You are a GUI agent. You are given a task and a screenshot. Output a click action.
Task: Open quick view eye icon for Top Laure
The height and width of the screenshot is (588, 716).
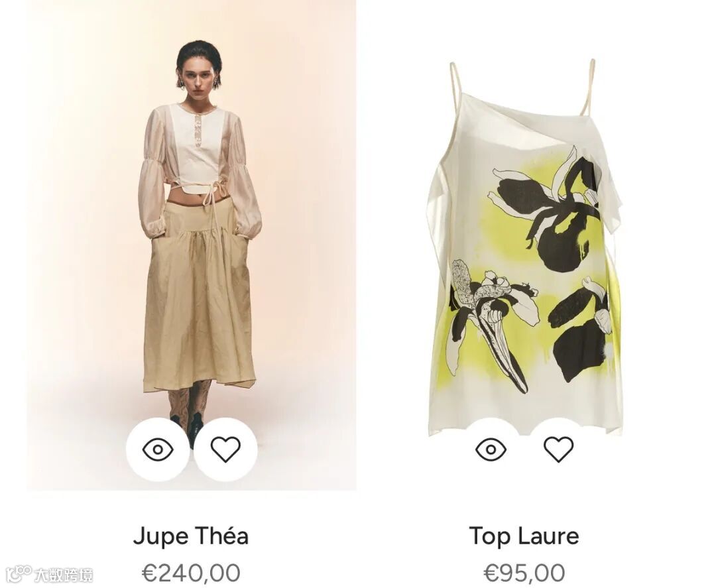point(491,449)
